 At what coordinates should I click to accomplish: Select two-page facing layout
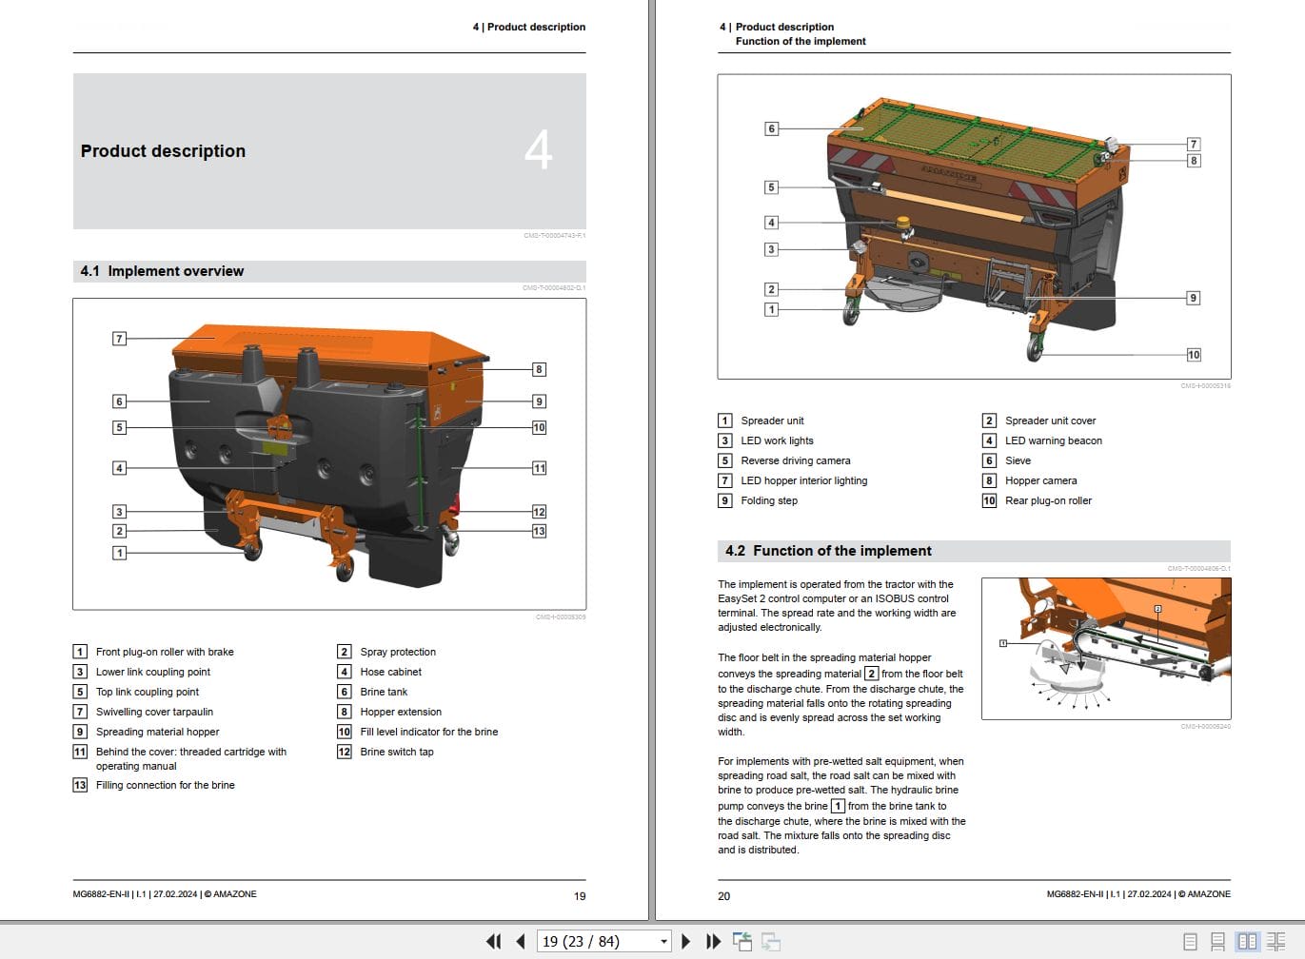[x=1247, y=942]
